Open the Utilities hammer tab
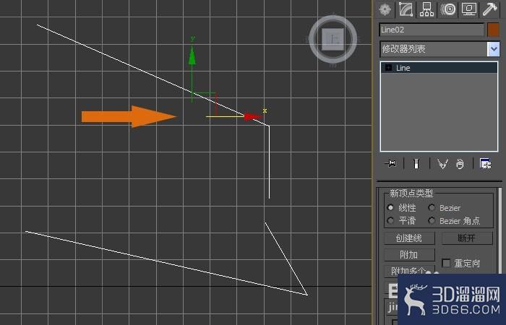This screenshot has height=325, width=506. click(x=489, y=9)
